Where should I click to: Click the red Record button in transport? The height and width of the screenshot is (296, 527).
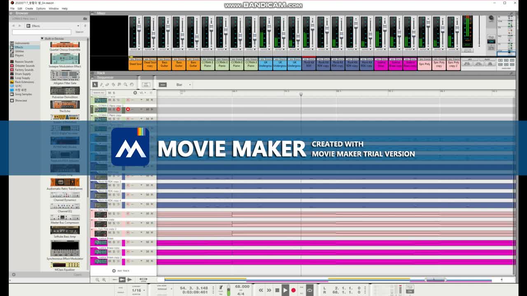tap(293, 290)
